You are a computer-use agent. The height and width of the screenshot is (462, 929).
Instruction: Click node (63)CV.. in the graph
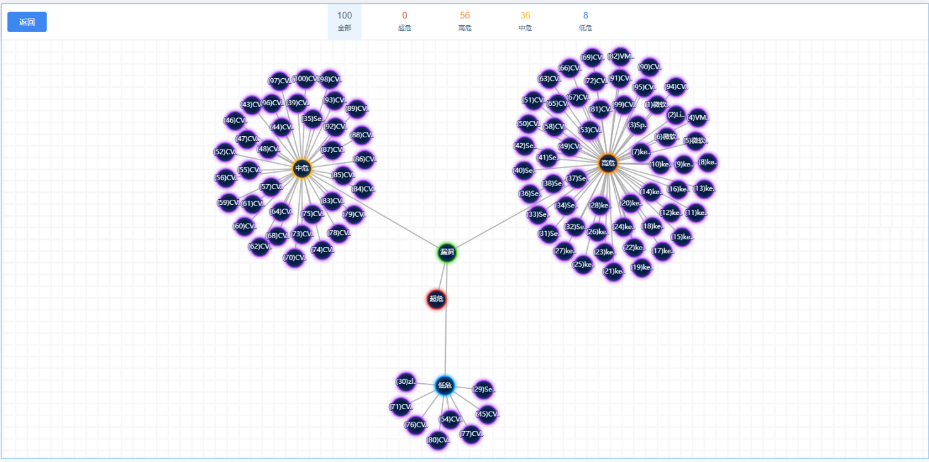[x=549, y=79]
